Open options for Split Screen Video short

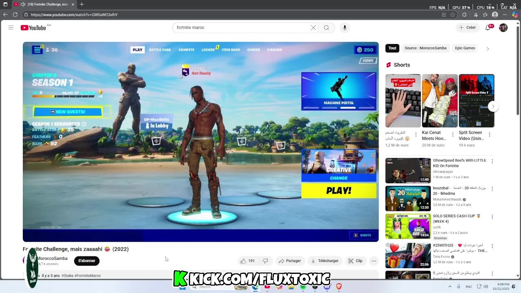click(x=489, y=135)
